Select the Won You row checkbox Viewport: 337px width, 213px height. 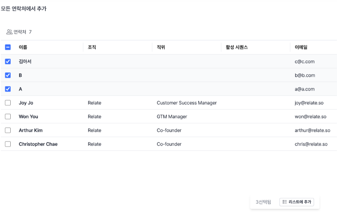click(x=8, y=116)
